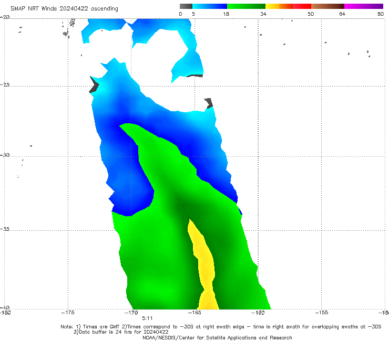Click the '-175' longitude axis label
This screenshot has height=341, width=389.
(68, 313)
